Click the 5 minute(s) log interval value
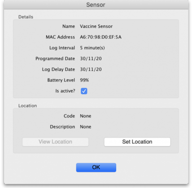 tap(92, 48)
